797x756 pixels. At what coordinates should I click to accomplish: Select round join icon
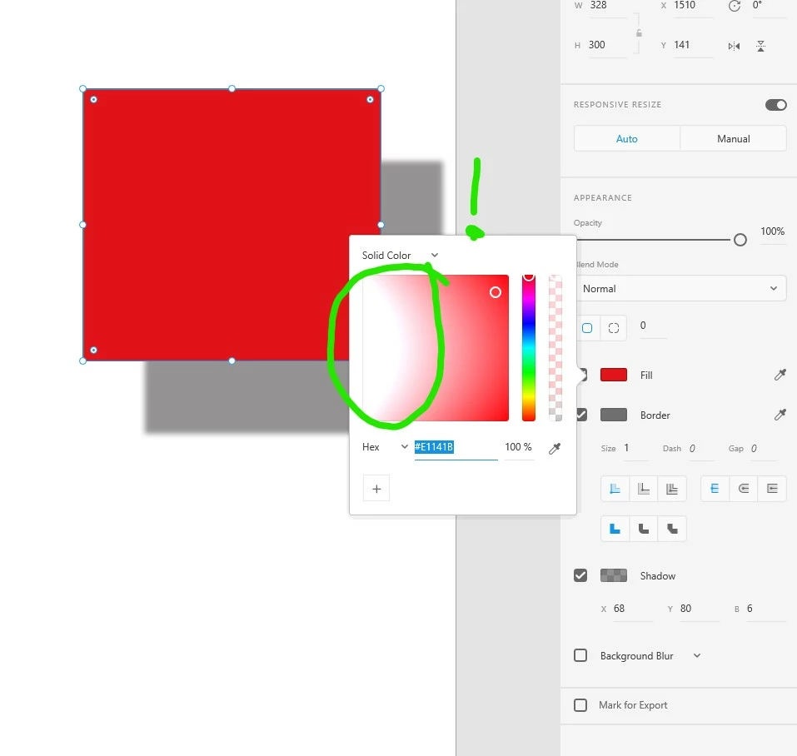(x=644, y=529)
